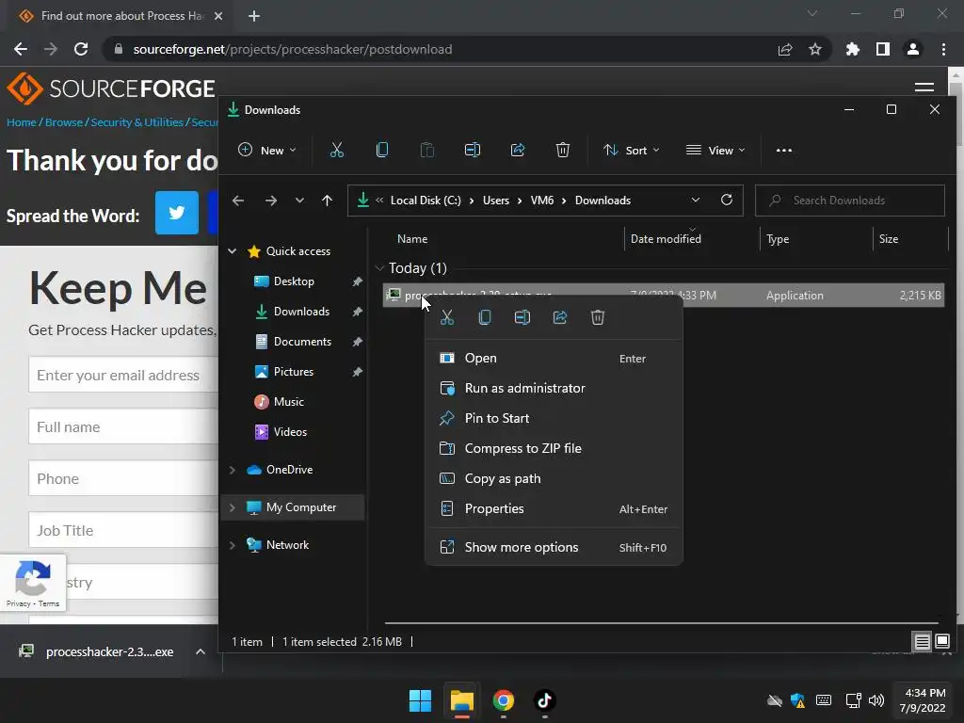Image resolution: width=964 pixels, height=723 pixels.
Task: Click the Share icon in context menu
Action: coord(560,317)
